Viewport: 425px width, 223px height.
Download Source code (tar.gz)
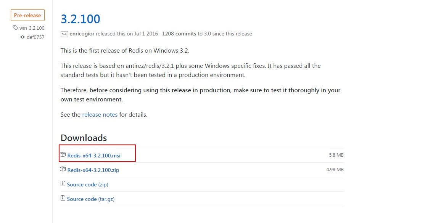click(x=90, y=198)
